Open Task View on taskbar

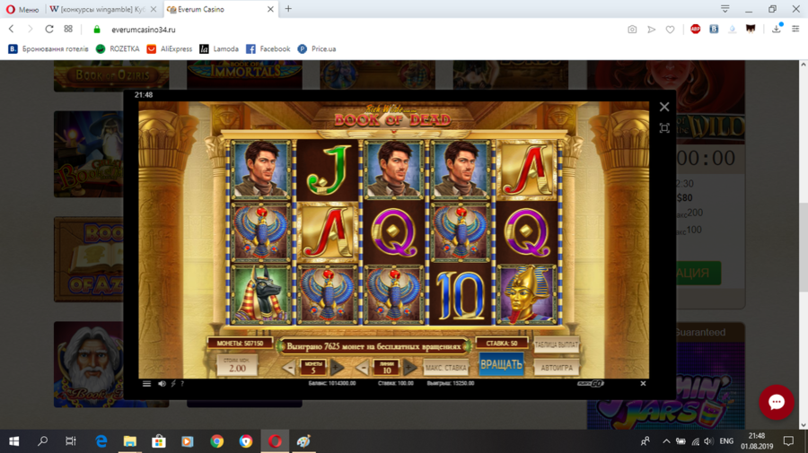71,441
